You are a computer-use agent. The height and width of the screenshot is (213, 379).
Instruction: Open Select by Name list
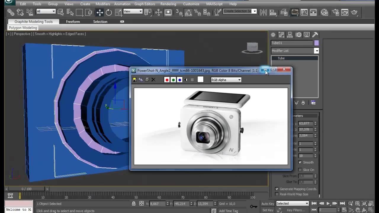point(70,12)
